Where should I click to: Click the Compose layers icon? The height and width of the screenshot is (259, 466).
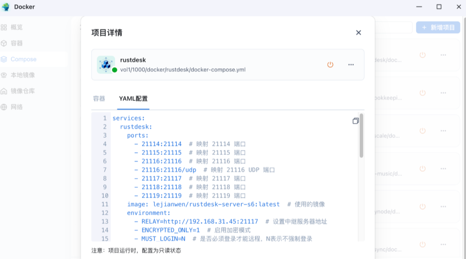tap(4, 59)
